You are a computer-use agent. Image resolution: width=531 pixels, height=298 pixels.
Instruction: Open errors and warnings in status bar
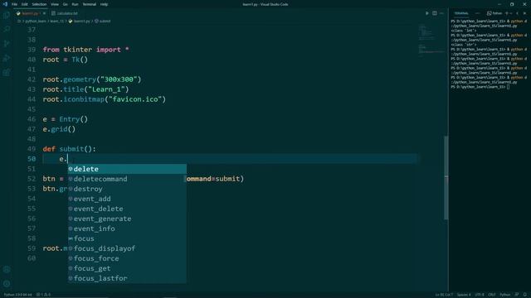tap(43, 295)
